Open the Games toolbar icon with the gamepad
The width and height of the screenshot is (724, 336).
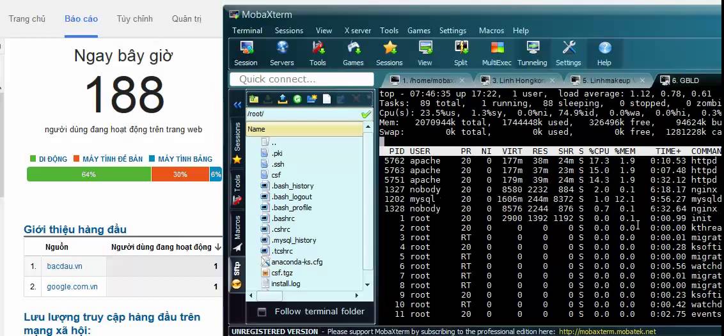click(353, 54)
